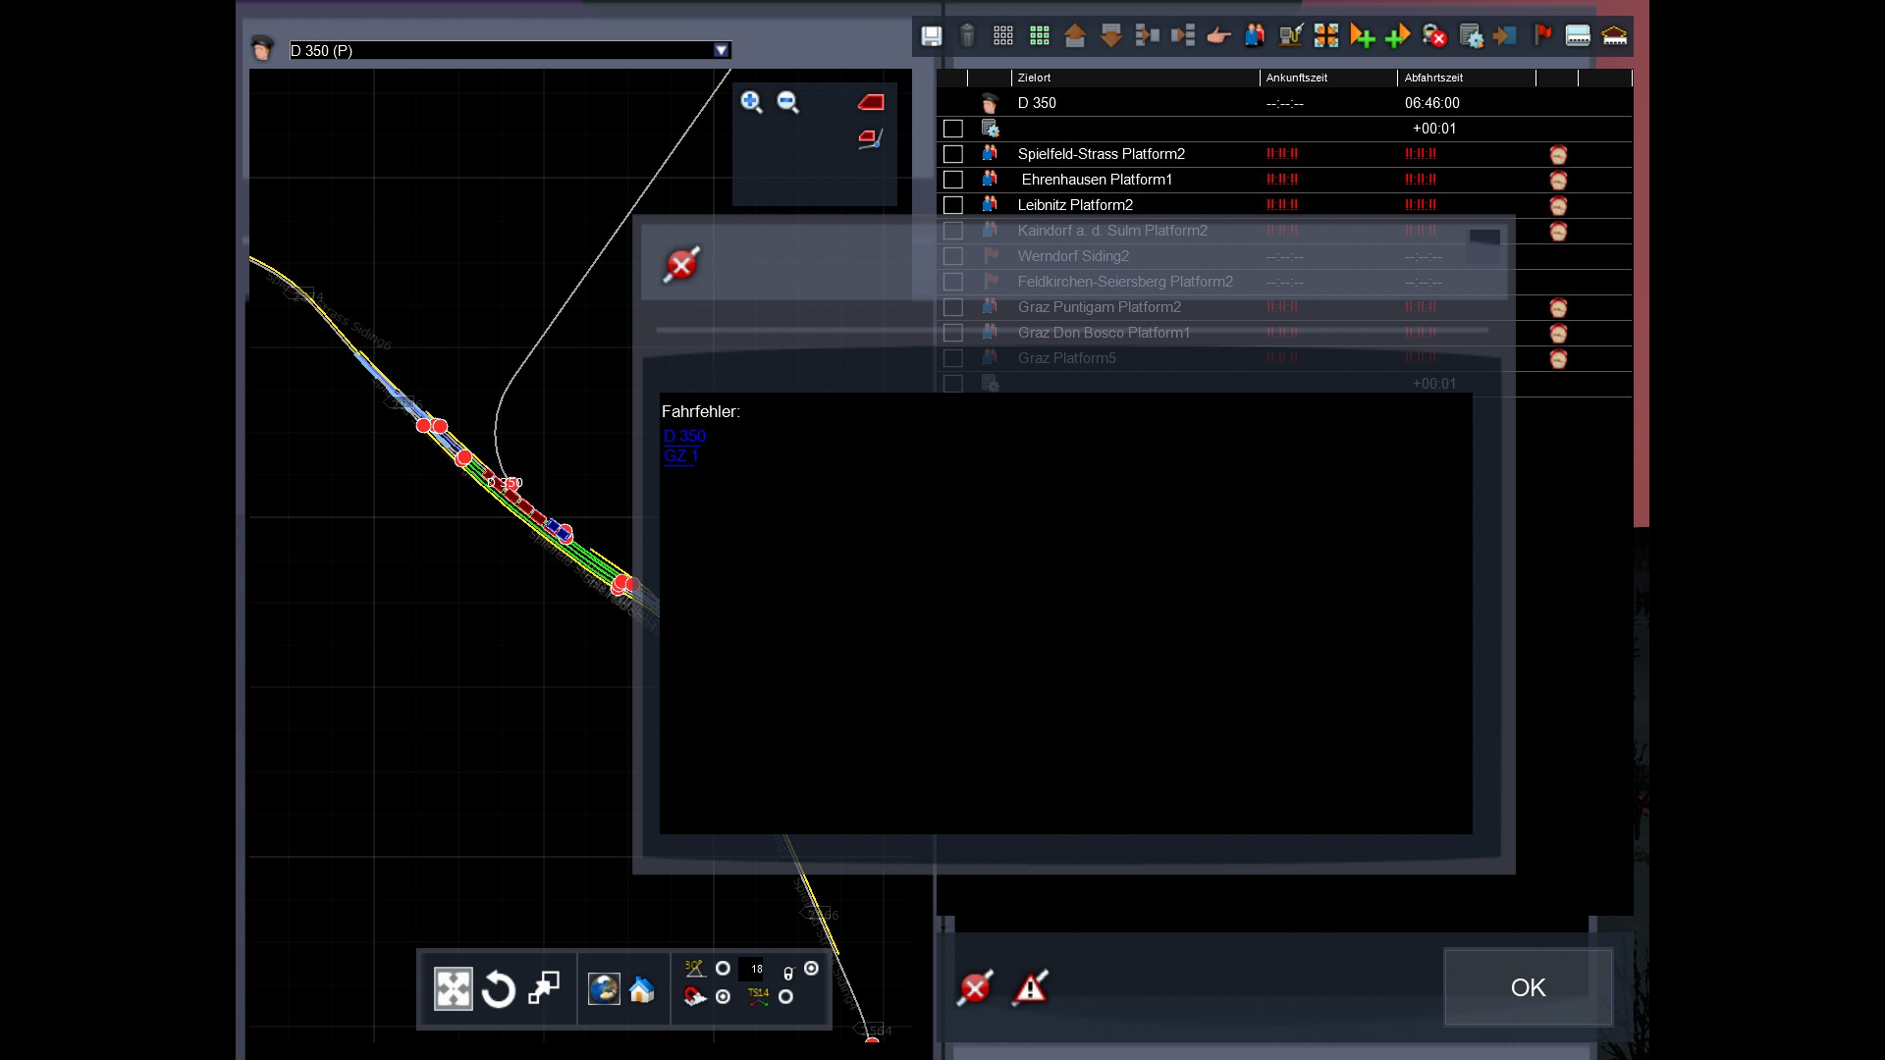The width and height of the screenshot is (1885, 1060).
Task: Click the blue house home icon
Action: tap(642, 989)
